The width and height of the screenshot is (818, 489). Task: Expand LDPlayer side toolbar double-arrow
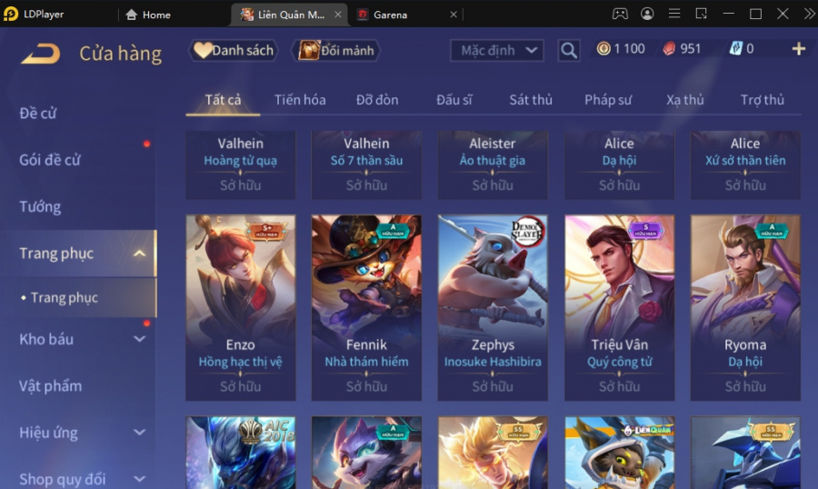809,15
